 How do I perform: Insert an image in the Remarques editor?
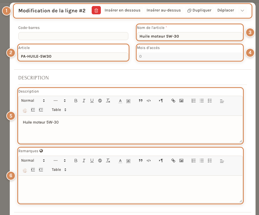[x=181, y=161]
